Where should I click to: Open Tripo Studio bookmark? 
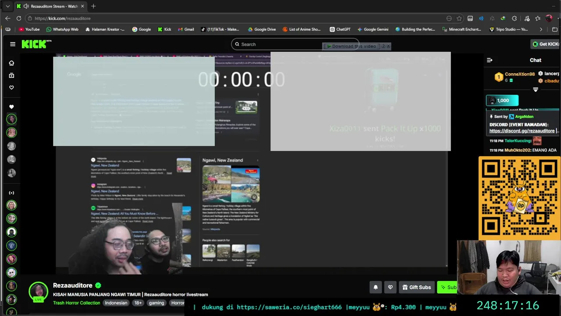(x=508, y=29)
